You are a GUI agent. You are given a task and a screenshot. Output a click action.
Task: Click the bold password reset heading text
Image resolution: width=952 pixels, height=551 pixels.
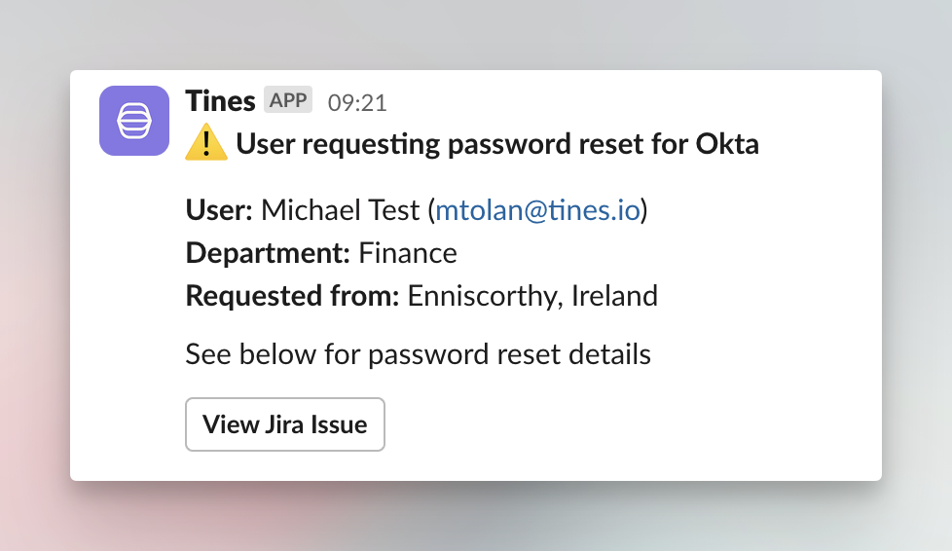point(496,145)
